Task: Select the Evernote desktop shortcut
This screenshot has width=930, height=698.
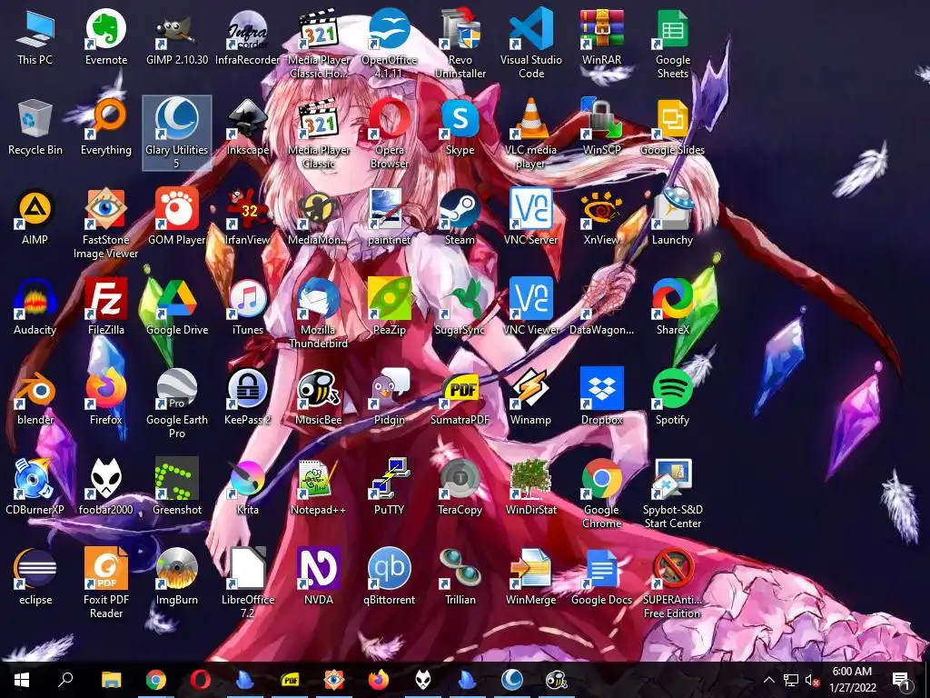Action: [106, 37]
